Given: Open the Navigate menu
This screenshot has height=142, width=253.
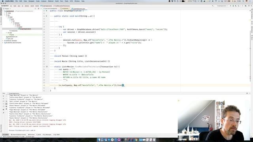Looking at the screenshot, I should pyautogui.click(x=31, y=1).
